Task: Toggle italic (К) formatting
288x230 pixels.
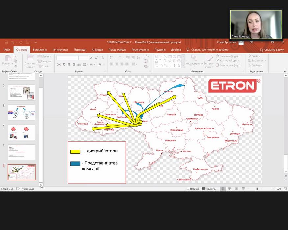Action: (64, 64)
